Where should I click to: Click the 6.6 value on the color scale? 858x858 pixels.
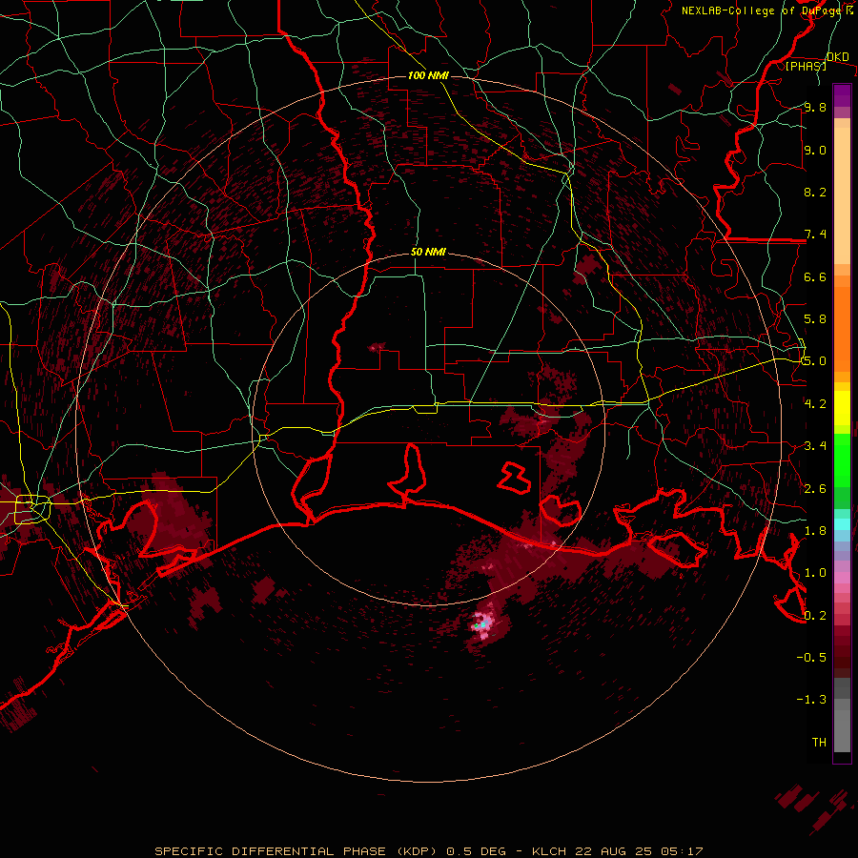pos(815,276)
